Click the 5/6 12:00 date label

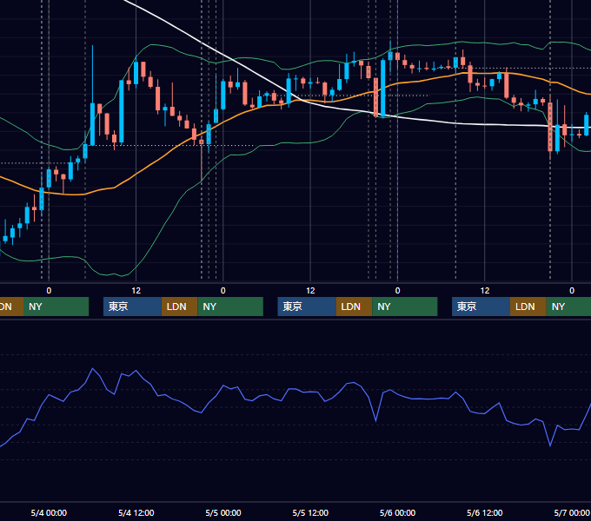[484, 512]
